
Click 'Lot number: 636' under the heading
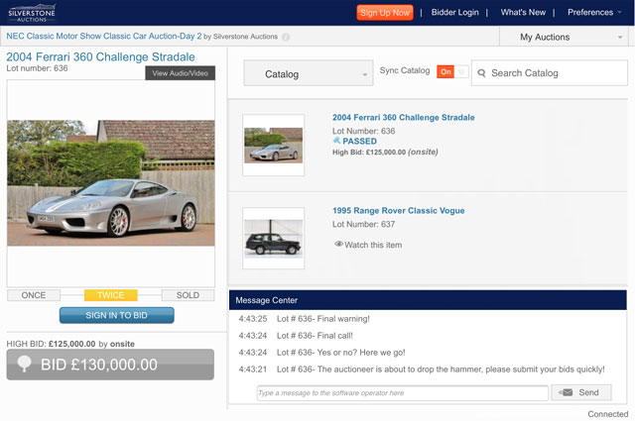37,68
